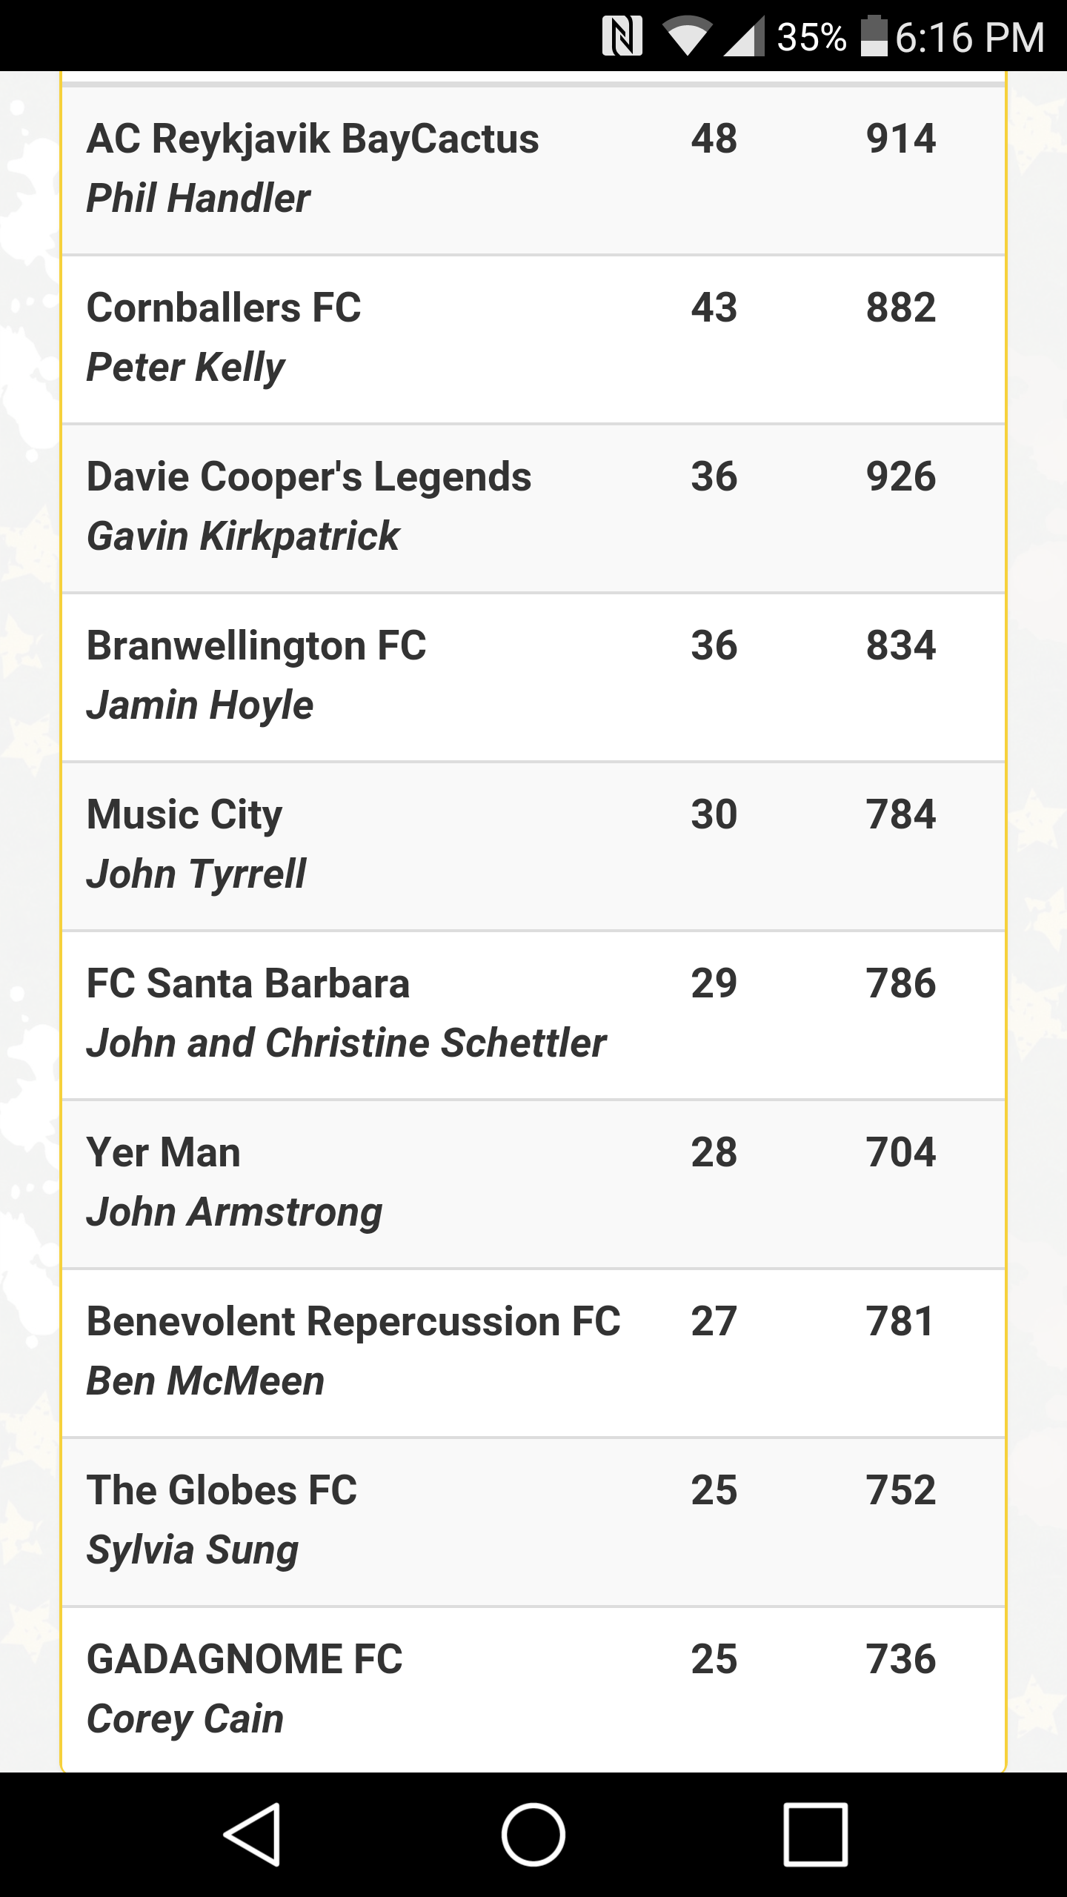This screenshot has width=1067, height=1897.
Task: Open The Globes FC team entry
Action: tap(533, 1523)
